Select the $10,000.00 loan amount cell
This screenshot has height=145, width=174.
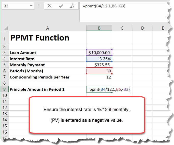99,52
